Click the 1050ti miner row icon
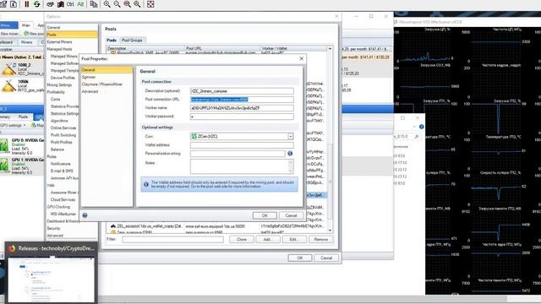 click(x=8, y=86)
